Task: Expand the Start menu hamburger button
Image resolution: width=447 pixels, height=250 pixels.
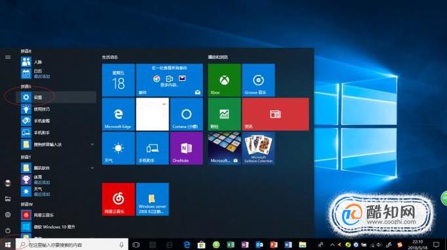Action: (x=8, y=57)
